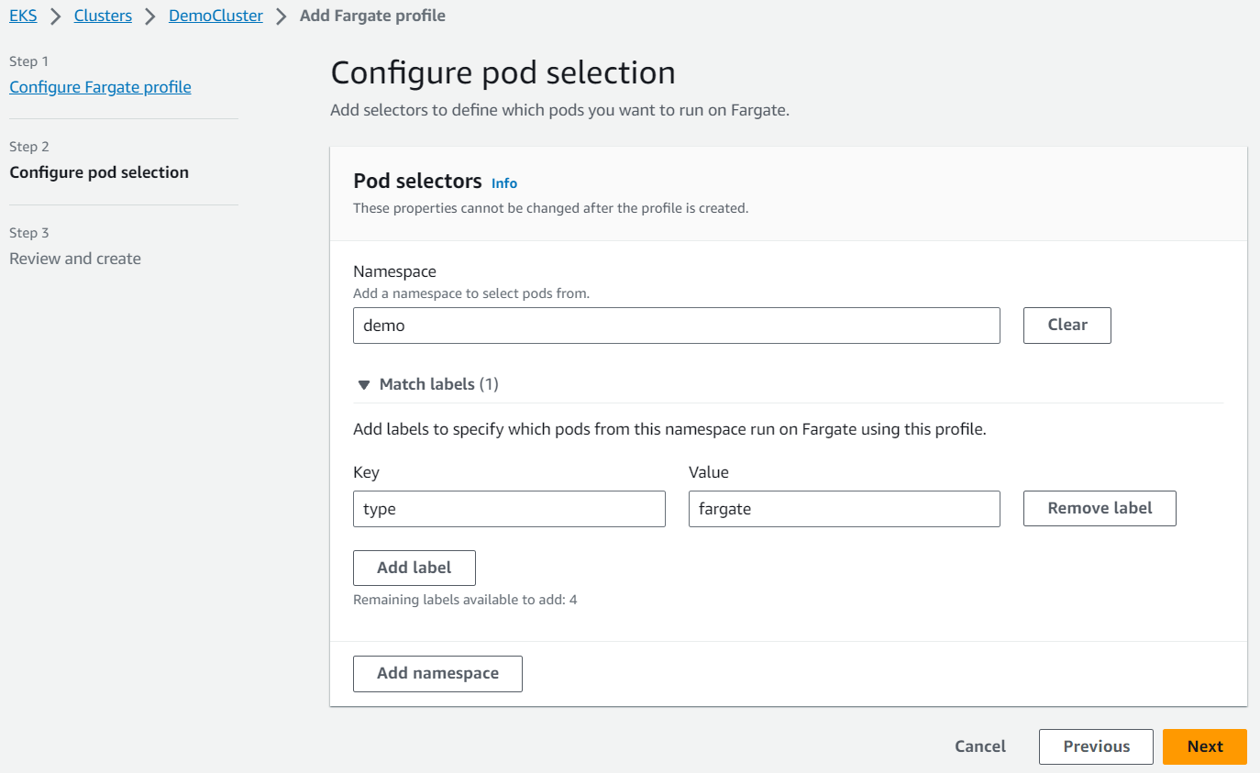1260x773 pixels.
Task: Proceed with the orange Next button
Action: (1204, 746)
